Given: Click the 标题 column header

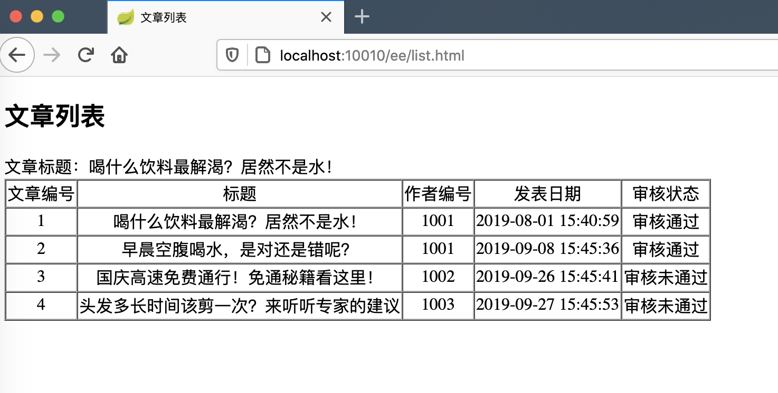Looking at the screenshot, I should pyautogui.click(x=239, y=193).
